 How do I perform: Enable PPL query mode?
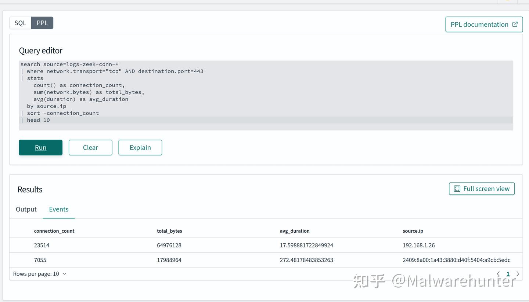pos(42,23)
